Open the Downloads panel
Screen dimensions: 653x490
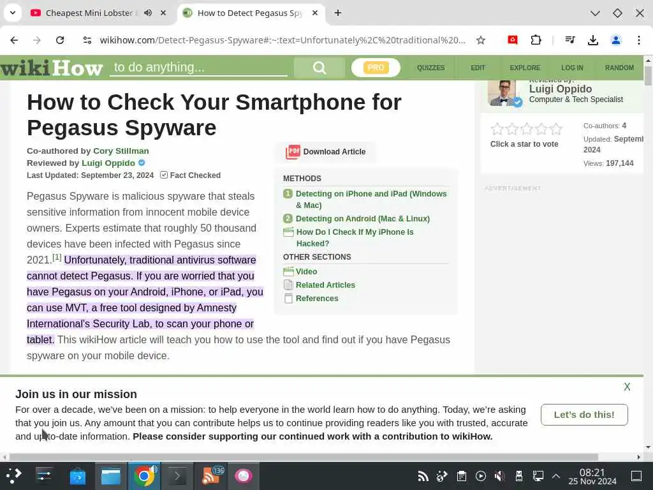[593, 40]
